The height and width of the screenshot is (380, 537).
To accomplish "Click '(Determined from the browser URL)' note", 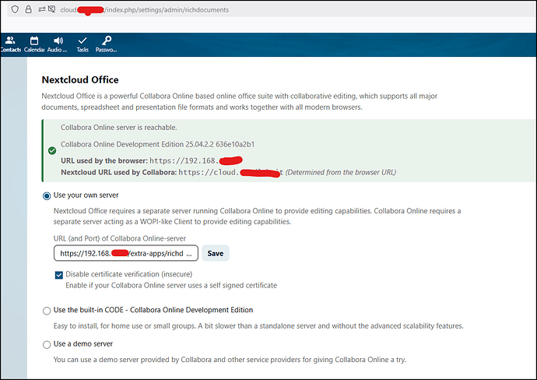I will coord(341,172).
